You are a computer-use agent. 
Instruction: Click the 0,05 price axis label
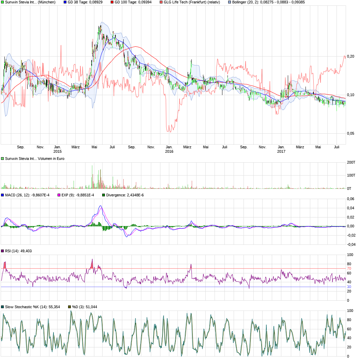coord(350,134)
